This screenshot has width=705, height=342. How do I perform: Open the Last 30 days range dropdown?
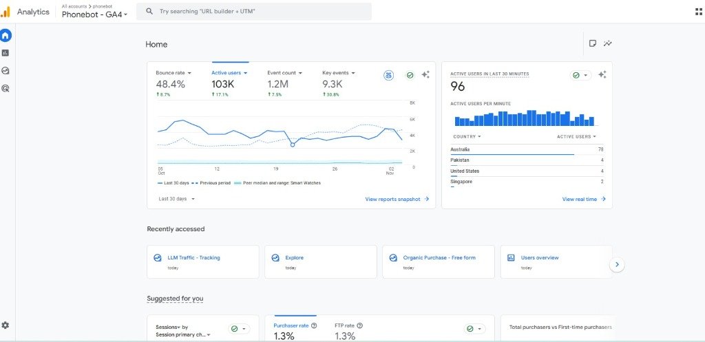click(x=176, y=199)
